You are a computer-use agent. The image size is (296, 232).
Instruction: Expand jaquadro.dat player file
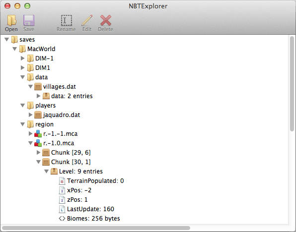click(30, 115)
